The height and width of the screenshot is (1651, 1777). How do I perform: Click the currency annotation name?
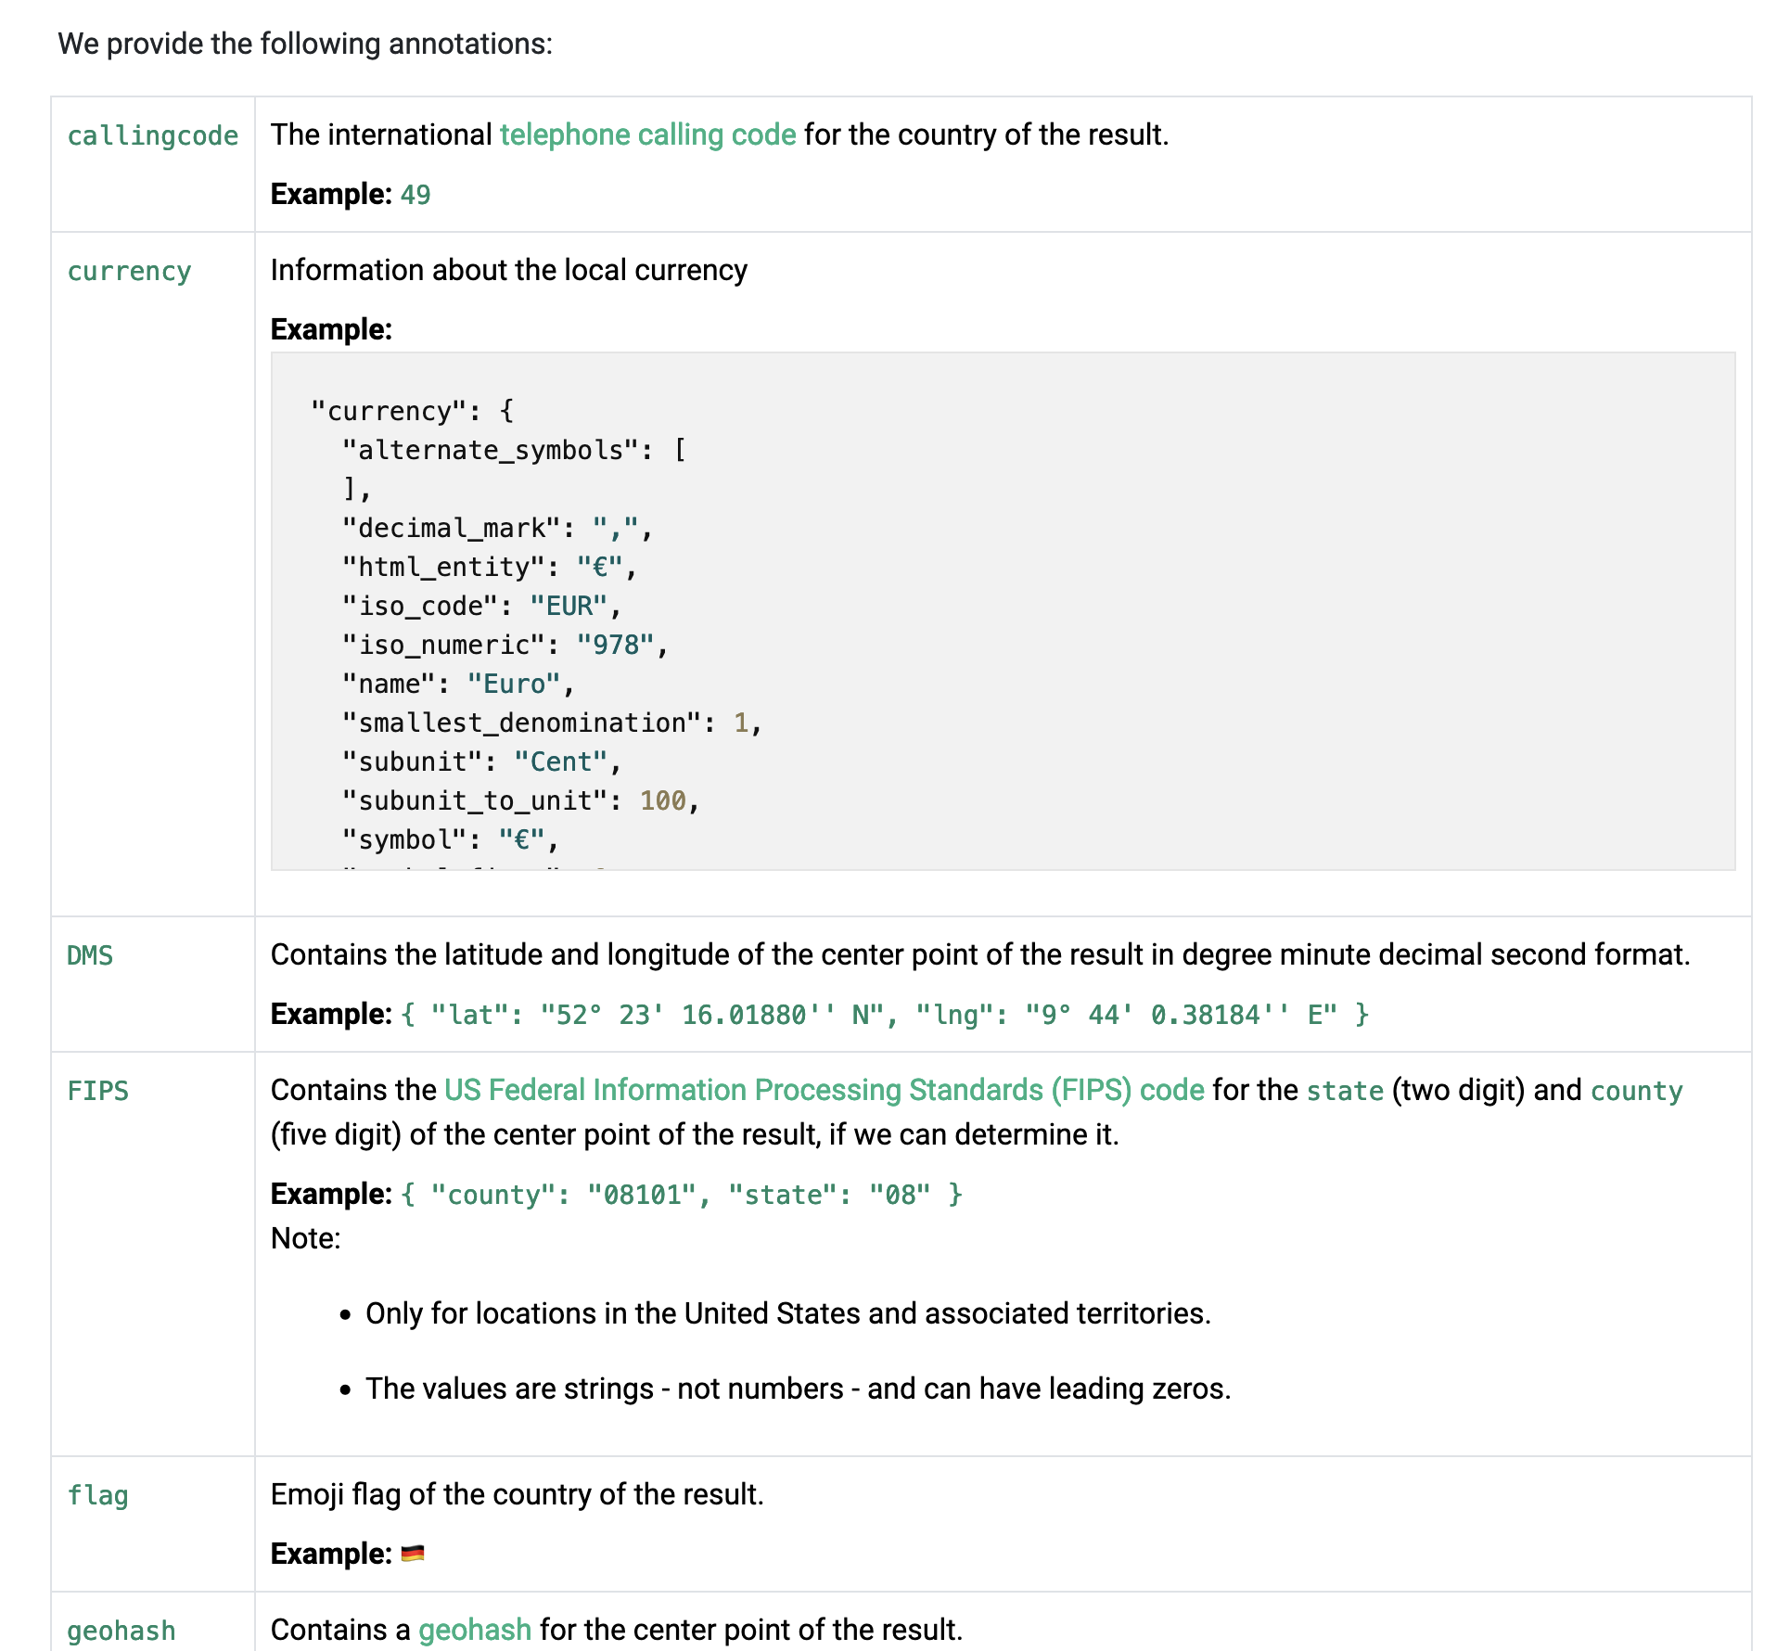point(129,271)
